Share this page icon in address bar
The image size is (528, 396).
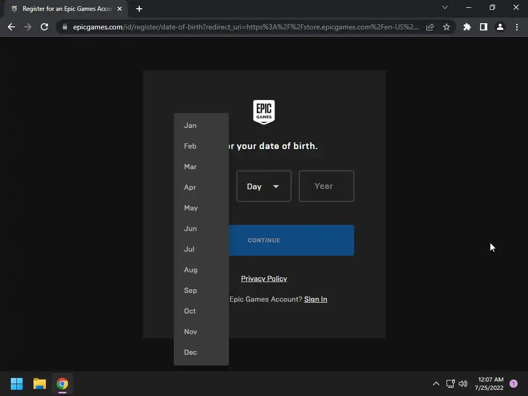[x=430, y=27]
